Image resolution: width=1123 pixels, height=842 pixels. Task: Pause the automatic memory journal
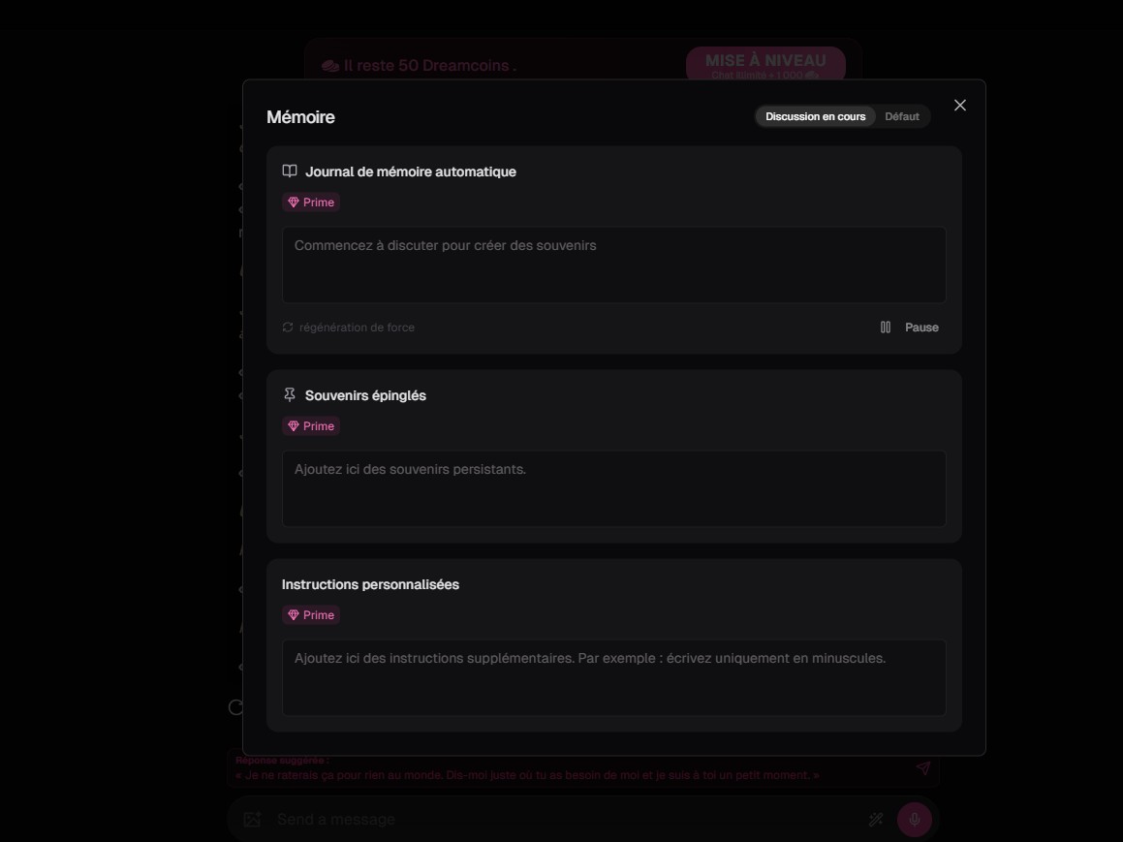(x=920, y=327)
